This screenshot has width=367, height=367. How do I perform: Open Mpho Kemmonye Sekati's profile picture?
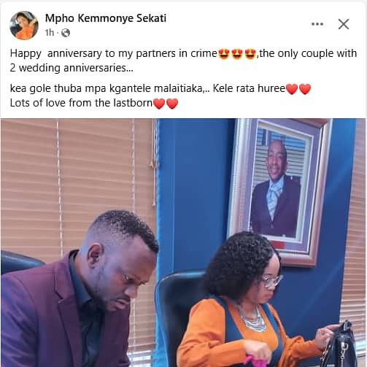pyautogui.click(x=24, y=25)
